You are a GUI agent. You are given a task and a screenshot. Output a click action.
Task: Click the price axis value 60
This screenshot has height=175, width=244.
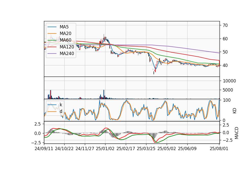click(x=225, y=39)
